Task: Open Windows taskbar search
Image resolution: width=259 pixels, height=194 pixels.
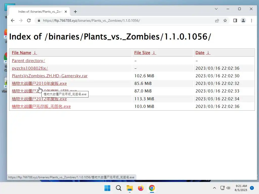Action: (119, 188)
